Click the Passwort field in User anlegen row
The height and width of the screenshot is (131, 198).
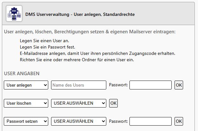(x=150, y=85)
